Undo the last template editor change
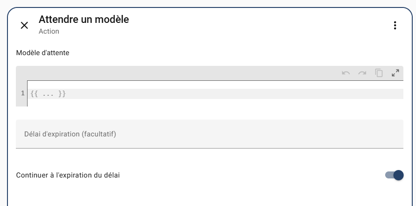The width and height of the screenshot is (416, 206). tap(346, 73)
